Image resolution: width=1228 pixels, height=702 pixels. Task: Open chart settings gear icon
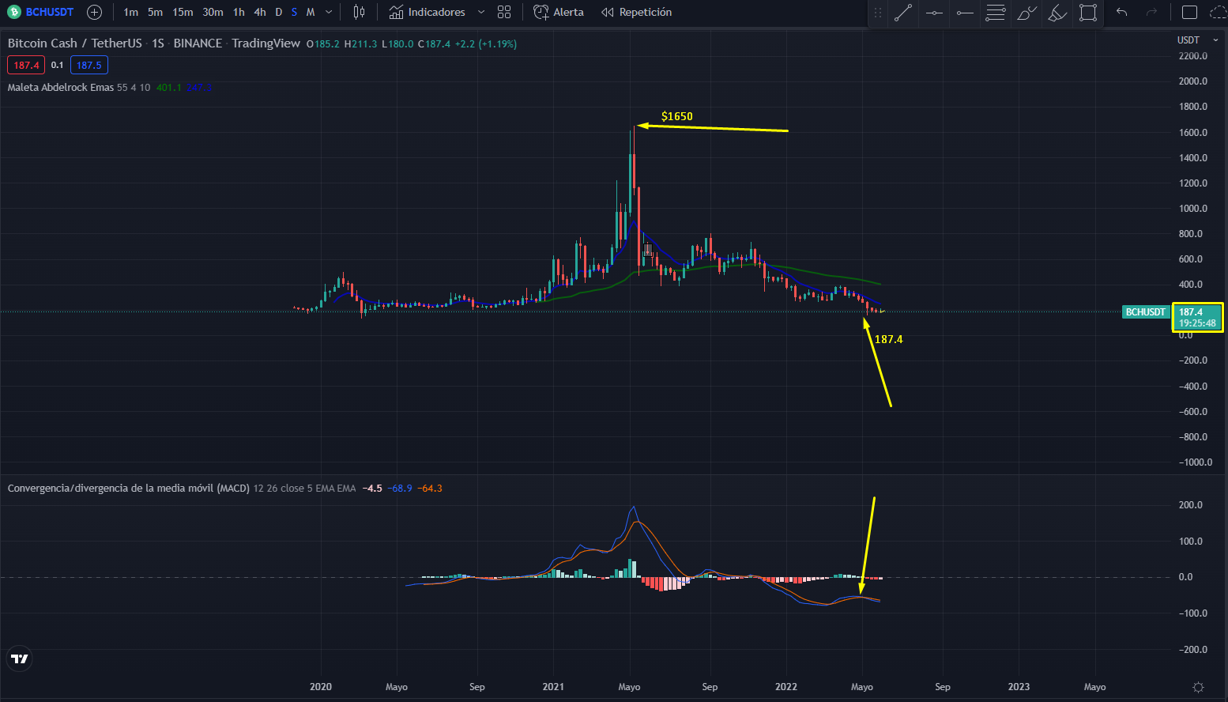pyautogui.click(x=1198, y=687)
